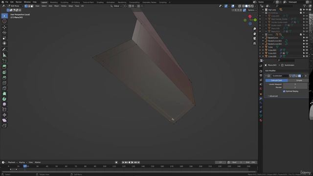Select the Measure tool
313x176 pixels.
[x=4, y=55]
